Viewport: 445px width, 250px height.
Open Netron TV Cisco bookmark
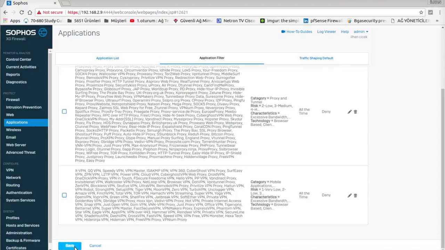click(x=236, y=21)
